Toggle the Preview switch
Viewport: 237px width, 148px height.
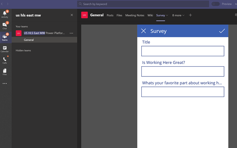click(x=215, y=4)
